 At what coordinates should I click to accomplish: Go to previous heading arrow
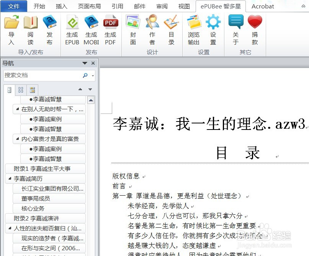[80, 89]
